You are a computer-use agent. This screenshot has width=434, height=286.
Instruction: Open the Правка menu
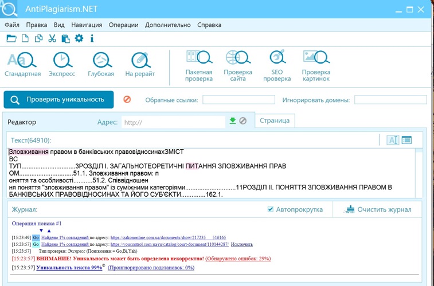37,25
